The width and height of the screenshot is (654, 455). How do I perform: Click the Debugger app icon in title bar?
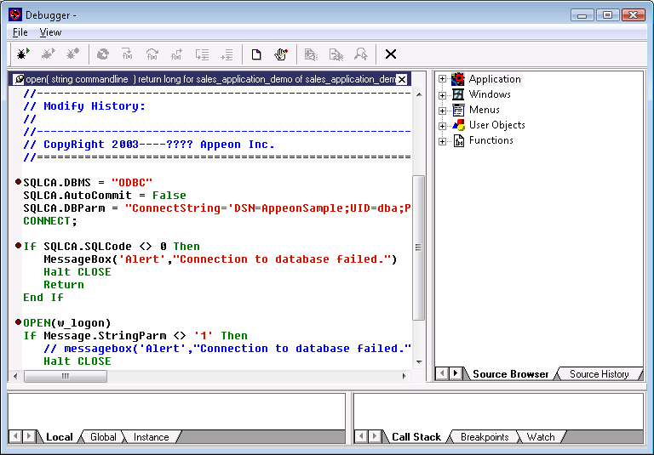(x=15, y=14)
